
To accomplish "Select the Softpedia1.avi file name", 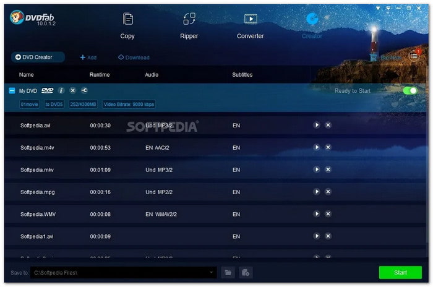I will pyautogui.click(x=36, y=236).
